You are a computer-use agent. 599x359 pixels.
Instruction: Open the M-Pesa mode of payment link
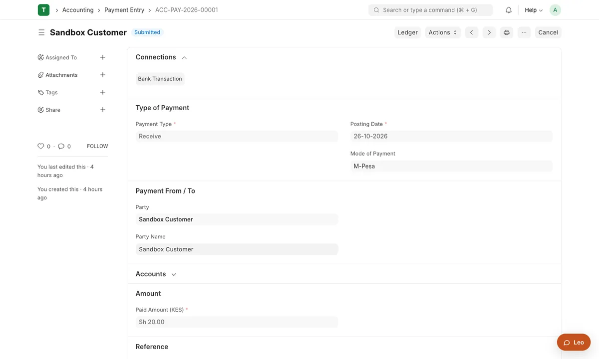[x=364, y=166]
